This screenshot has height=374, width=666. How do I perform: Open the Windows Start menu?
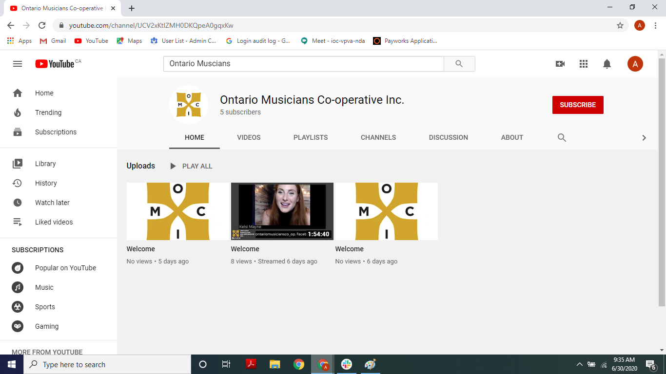click(x=12, y=364)
